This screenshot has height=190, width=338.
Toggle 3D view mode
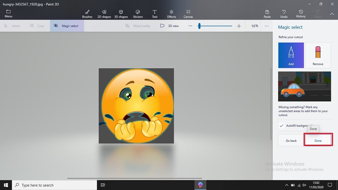pyautogui.click(x=169, y=26)
